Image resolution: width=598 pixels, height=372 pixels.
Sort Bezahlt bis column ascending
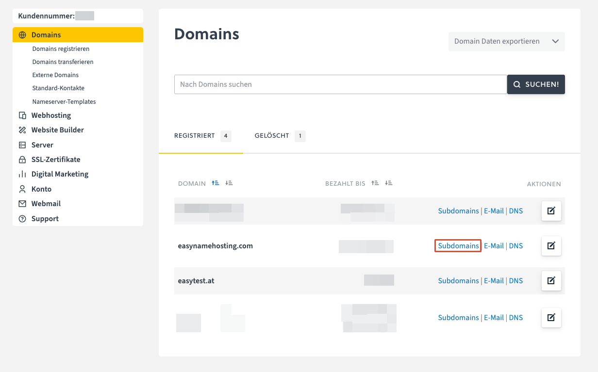click(375, 183)
